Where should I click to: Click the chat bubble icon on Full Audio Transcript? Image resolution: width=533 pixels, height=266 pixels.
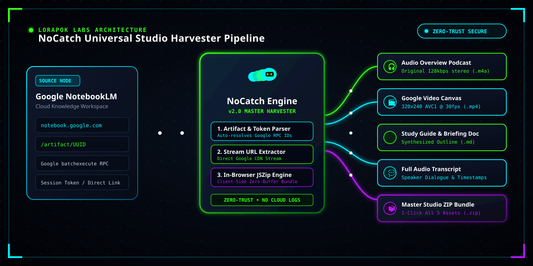click(390, 173)
